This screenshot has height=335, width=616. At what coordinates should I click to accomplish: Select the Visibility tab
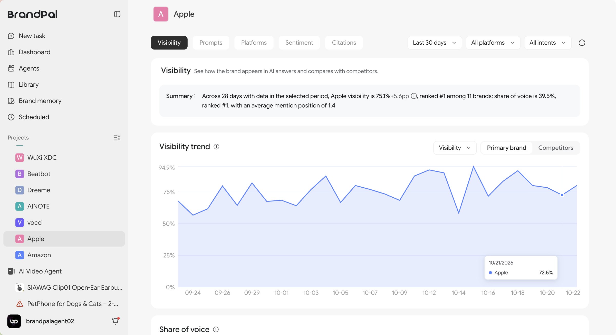click(x=169, y=43)
